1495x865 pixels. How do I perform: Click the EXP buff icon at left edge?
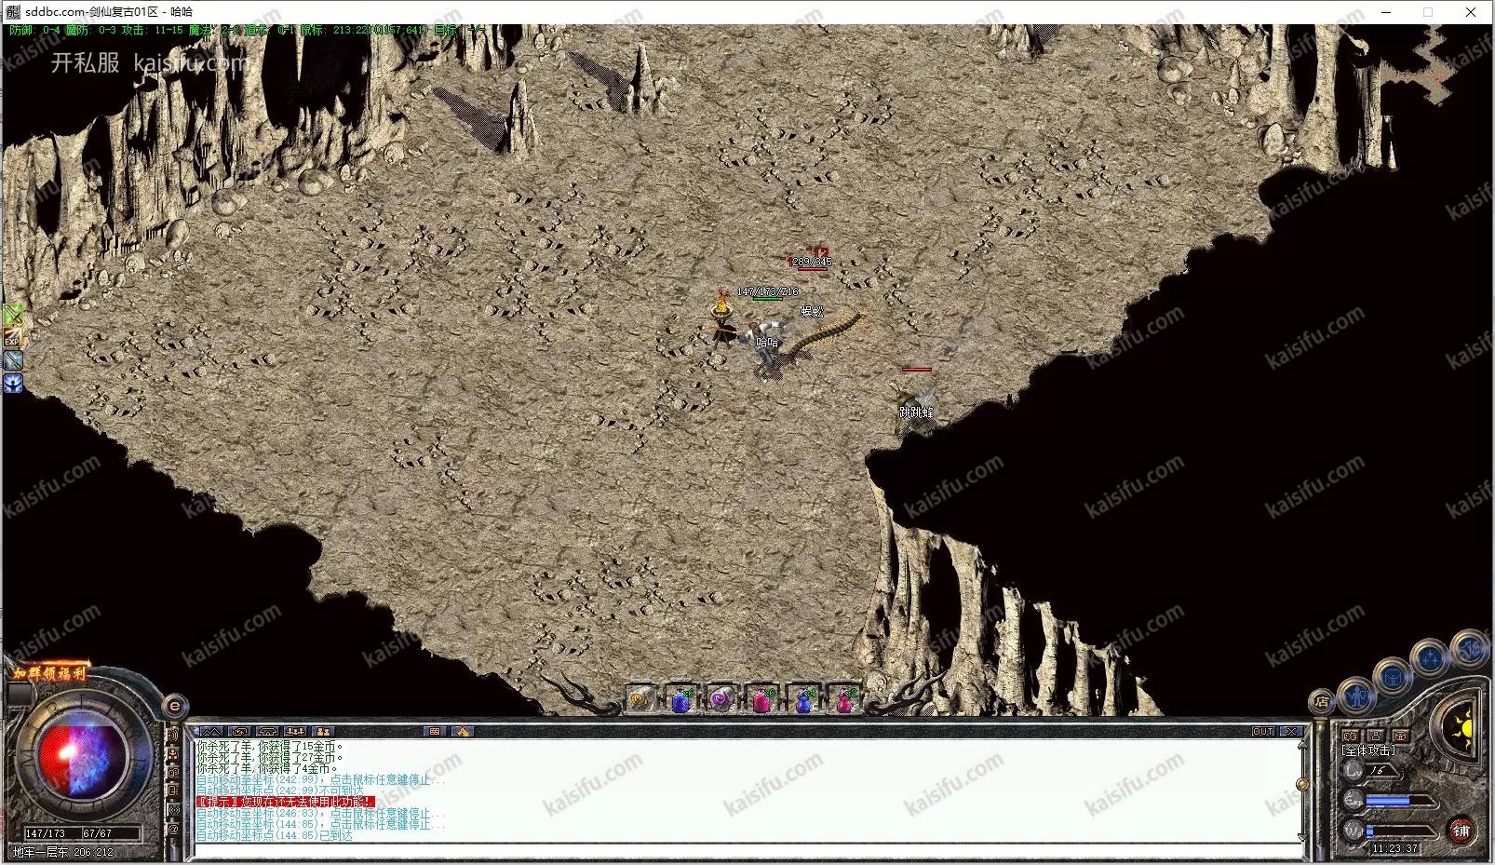tap(13, 337)
